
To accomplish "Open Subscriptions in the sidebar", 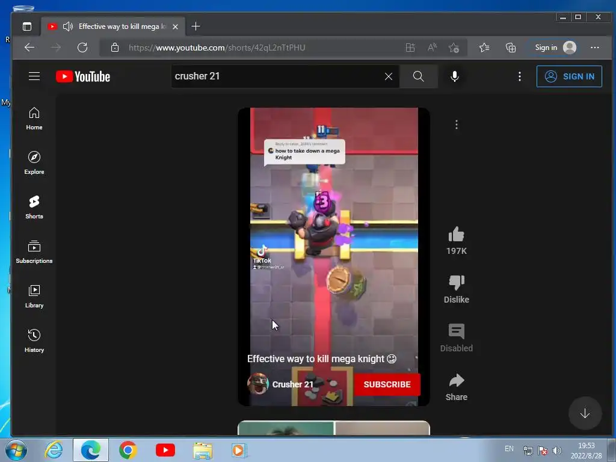I will pos(34,252).
